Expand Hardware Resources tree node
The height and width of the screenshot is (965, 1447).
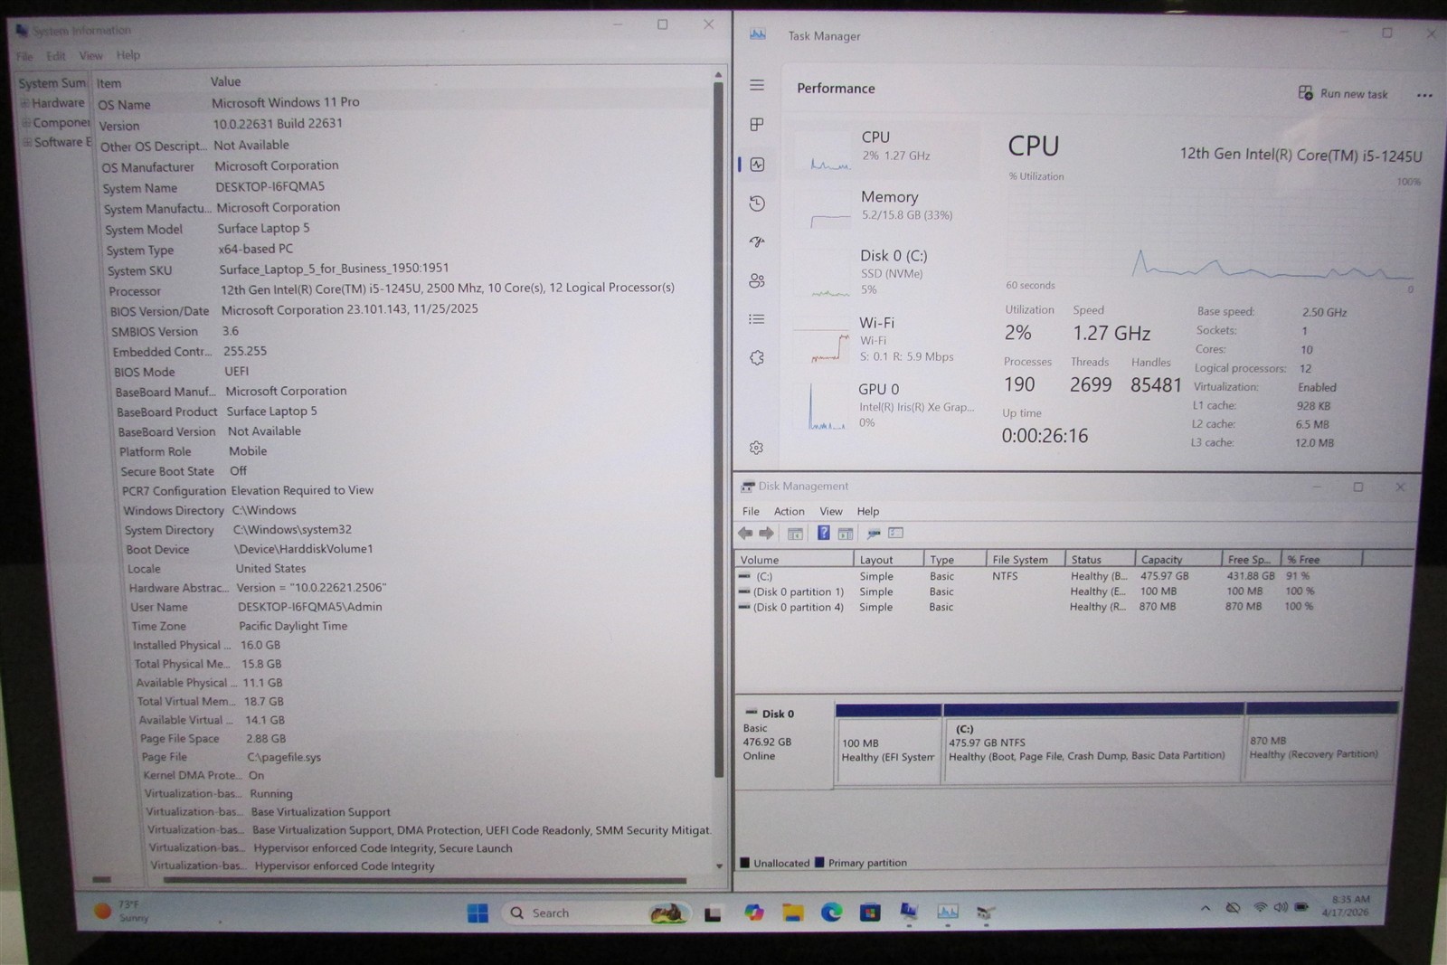coord(25,103)
